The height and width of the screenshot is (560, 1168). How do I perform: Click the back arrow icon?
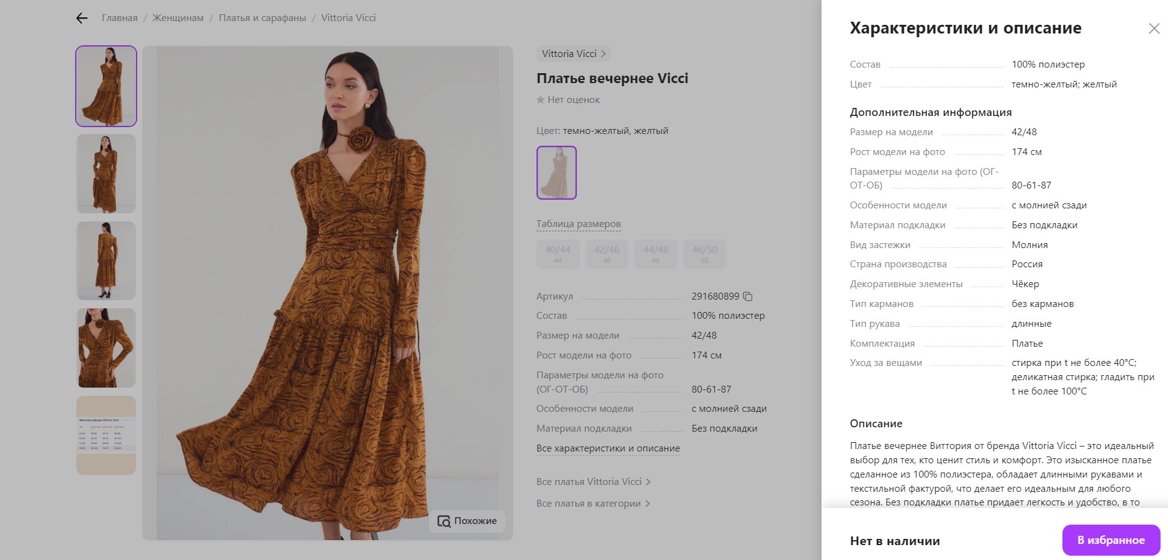[82, 18]
